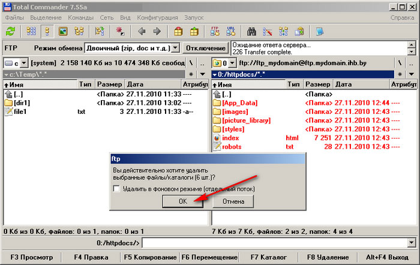Click the unpack files gift icon
The height and width of the screenshot is (265, 420).
click(x=194, y=32)
